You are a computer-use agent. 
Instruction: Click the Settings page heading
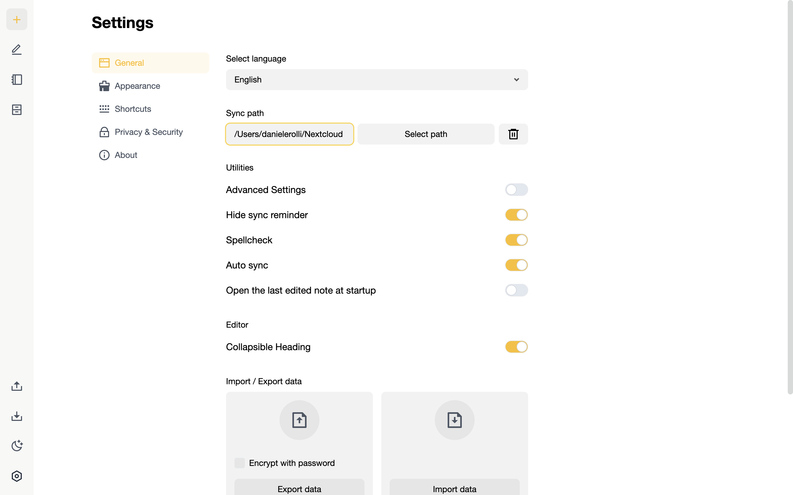coord(122,23)
